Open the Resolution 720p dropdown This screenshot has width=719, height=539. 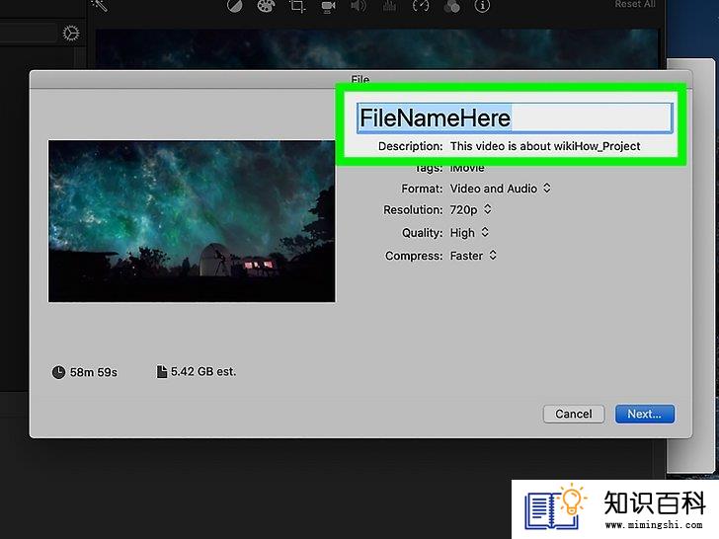tap(470, 210)
